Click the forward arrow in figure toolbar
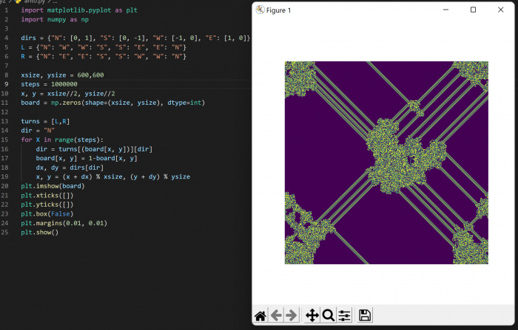This screenshot has width=518, height=330. point(292,315)
